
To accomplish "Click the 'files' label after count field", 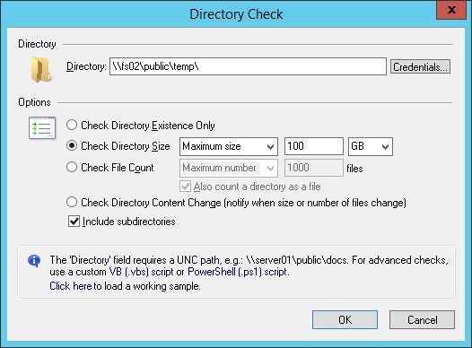I will coord(354,169).
